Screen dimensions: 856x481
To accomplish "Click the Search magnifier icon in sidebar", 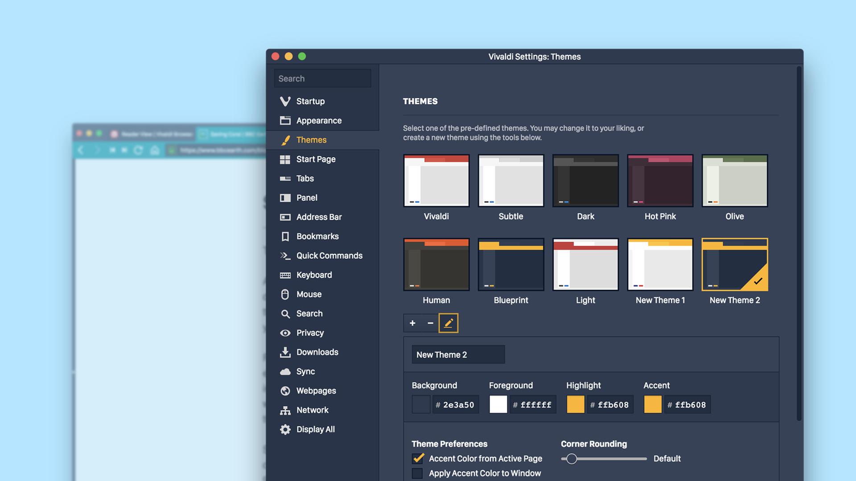I will (x=285, y=314).
